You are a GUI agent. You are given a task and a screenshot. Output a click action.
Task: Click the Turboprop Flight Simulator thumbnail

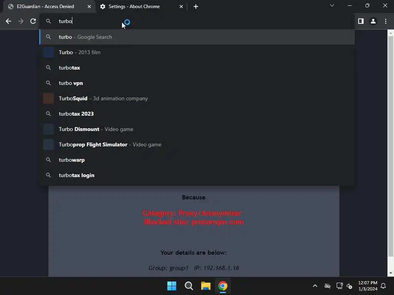(48, 144)
